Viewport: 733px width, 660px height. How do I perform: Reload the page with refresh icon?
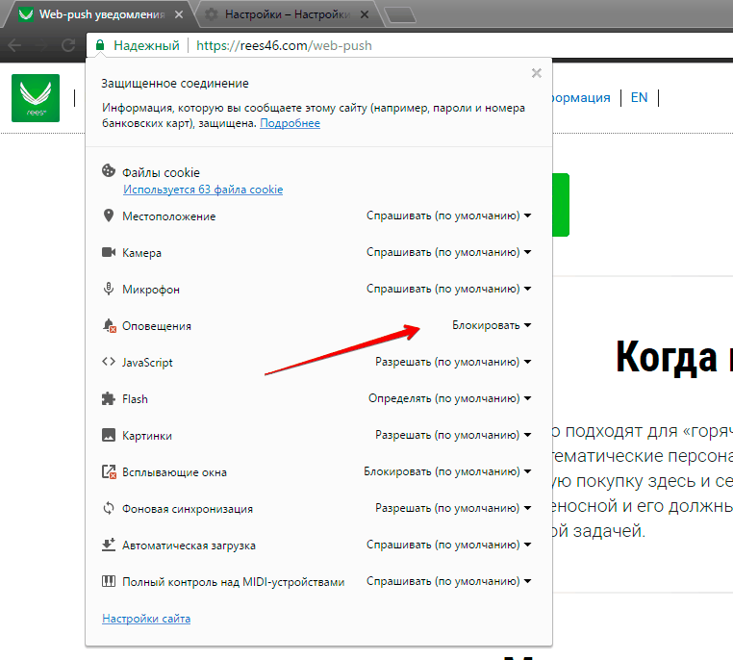(x=68, y=45)
